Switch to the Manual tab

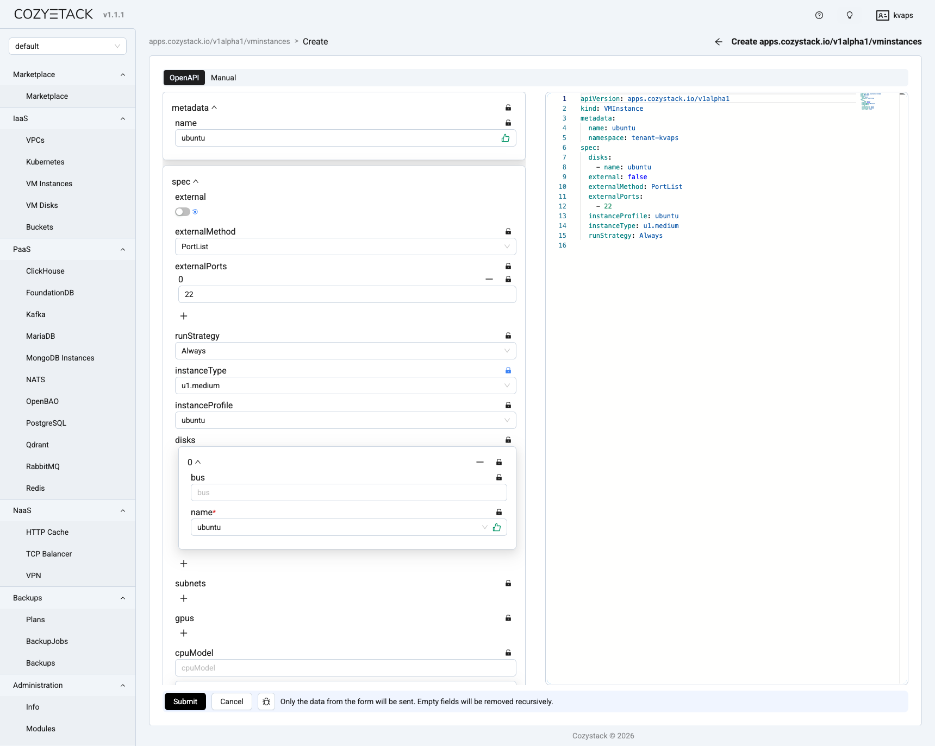click(223, 78)
